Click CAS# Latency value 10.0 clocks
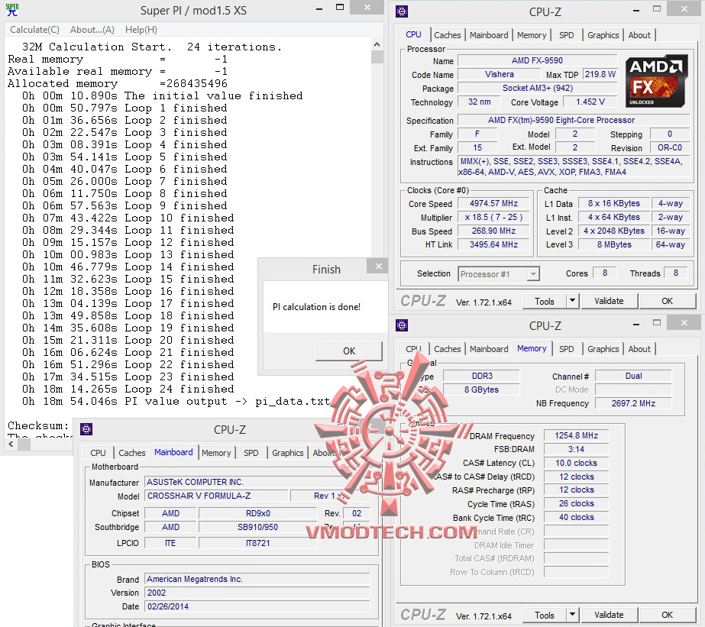Image resolution: width=705 pixels, height=627 pixels. pyautogui.click(x=576, y=463)
